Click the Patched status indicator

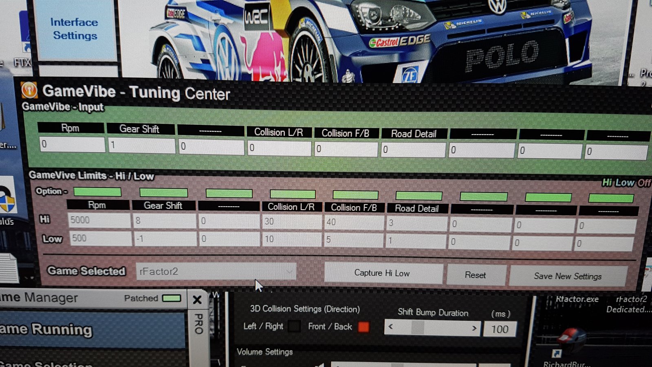pos(172,298)
